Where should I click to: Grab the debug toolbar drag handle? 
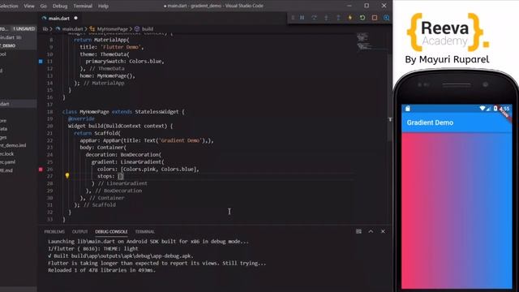(293, 18)
